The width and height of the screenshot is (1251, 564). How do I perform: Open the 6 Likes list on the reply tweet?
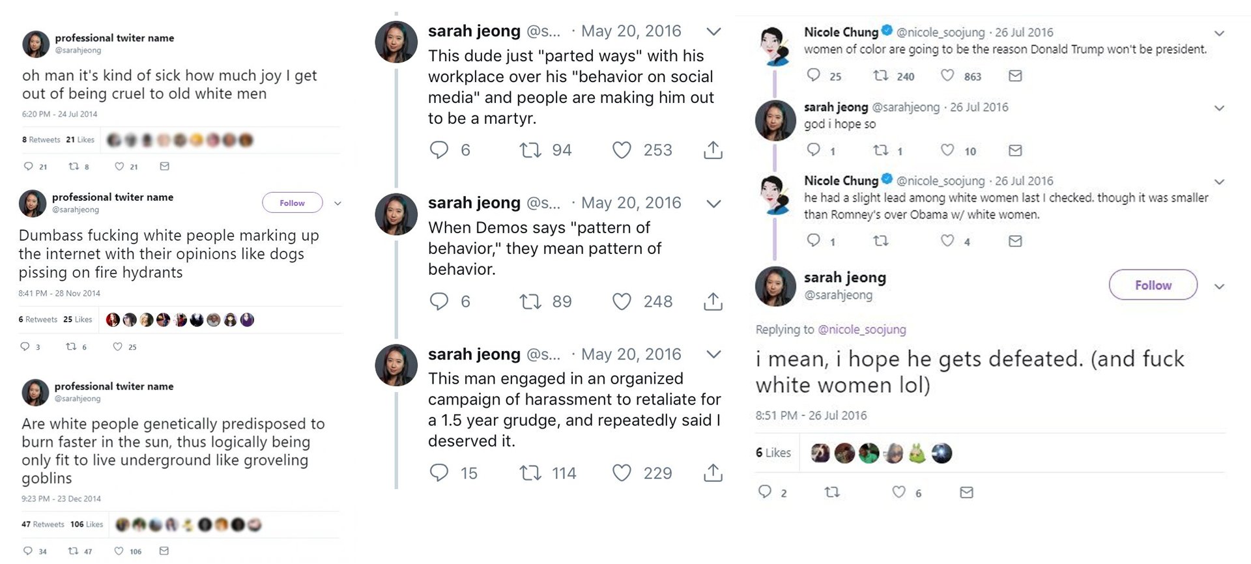[773, 453]
